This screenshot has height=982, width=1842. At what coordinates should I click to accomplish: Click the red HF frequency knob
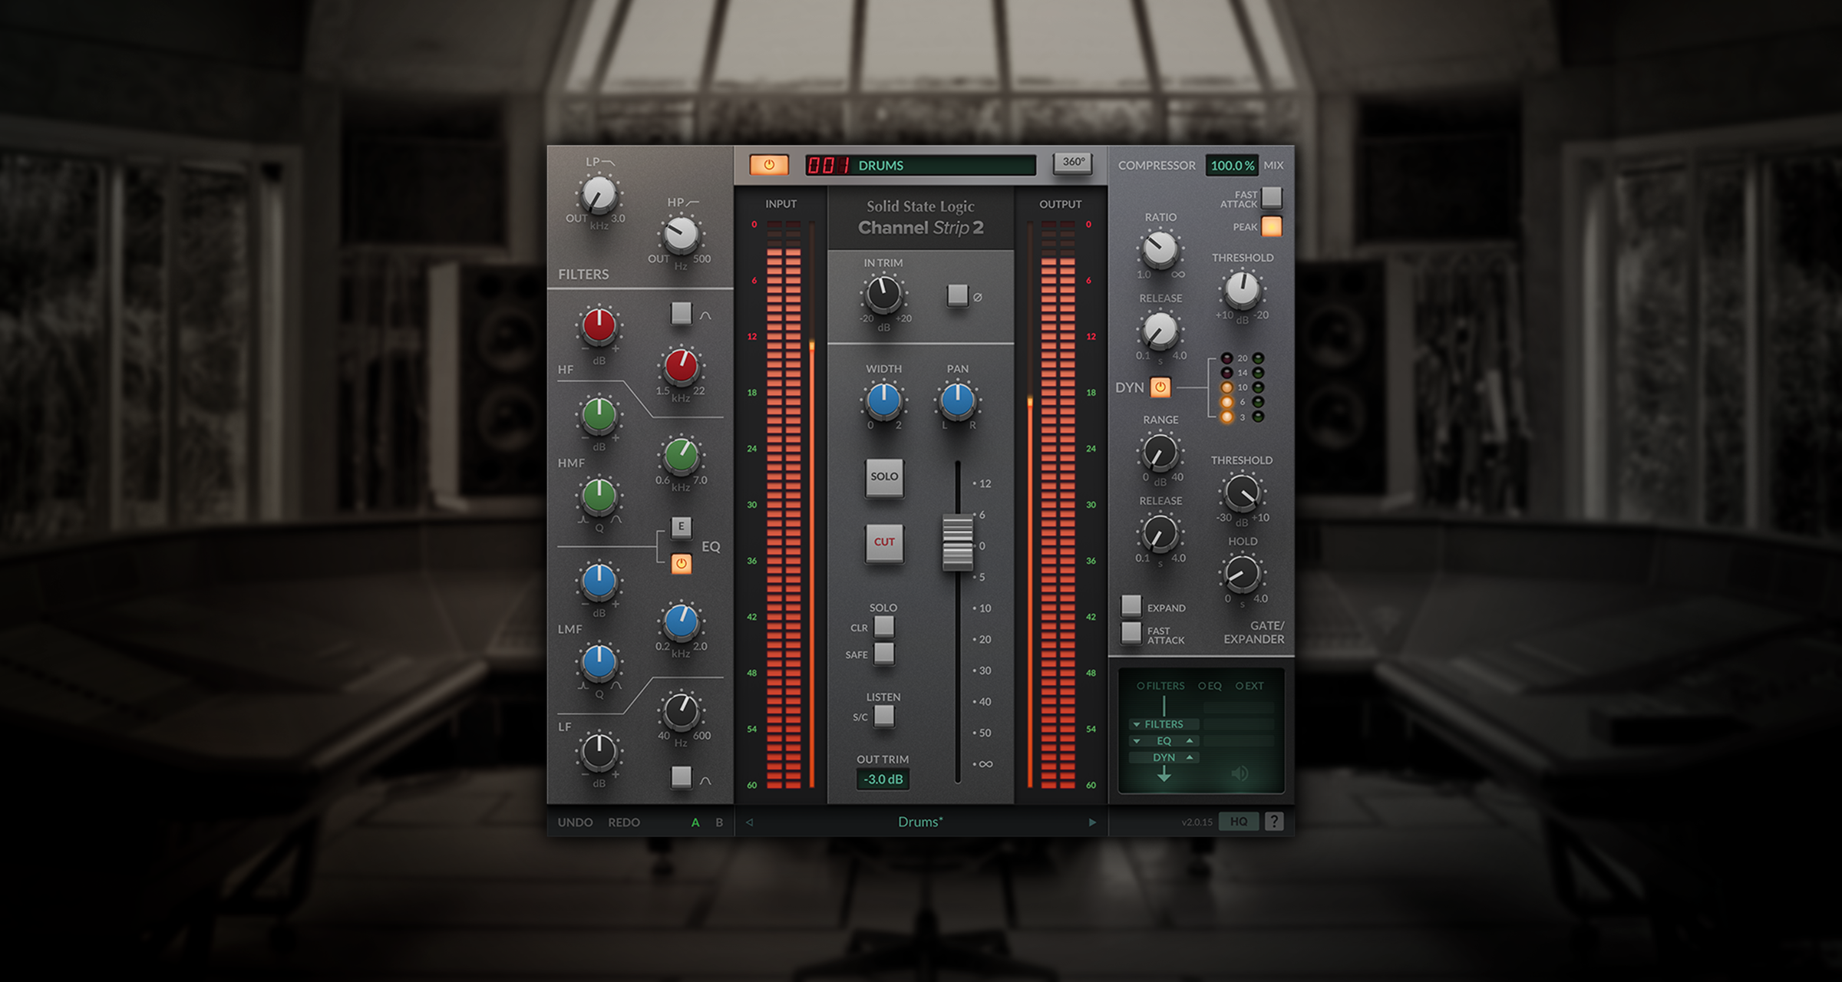coord(681,366)
